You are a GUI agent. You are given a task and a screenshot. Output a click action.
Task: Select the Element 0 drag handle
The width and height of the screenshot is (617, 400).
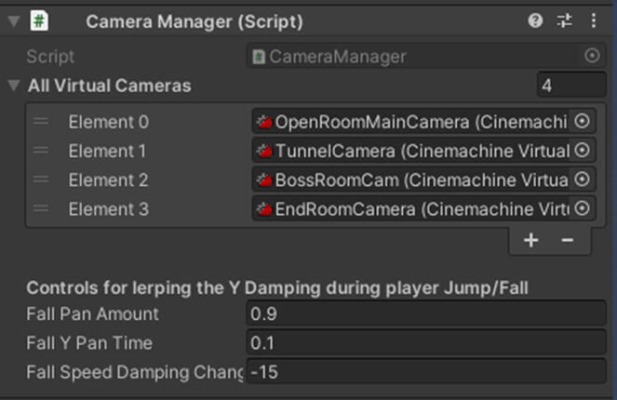tap(42, 122)
